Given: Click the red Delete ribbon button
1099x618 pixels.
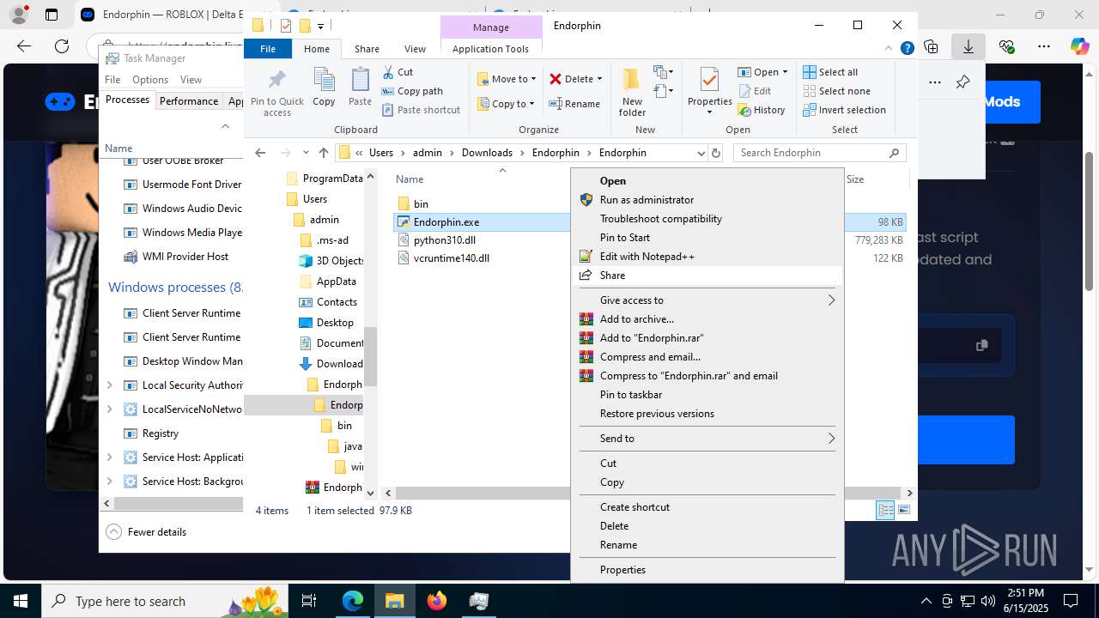Looking at the screenshot, I should [576, 79].
